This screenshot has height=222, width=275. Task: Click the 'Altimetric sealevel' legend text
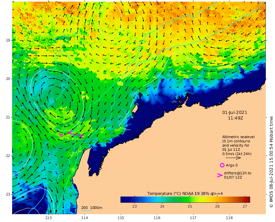tap(238, 137)
